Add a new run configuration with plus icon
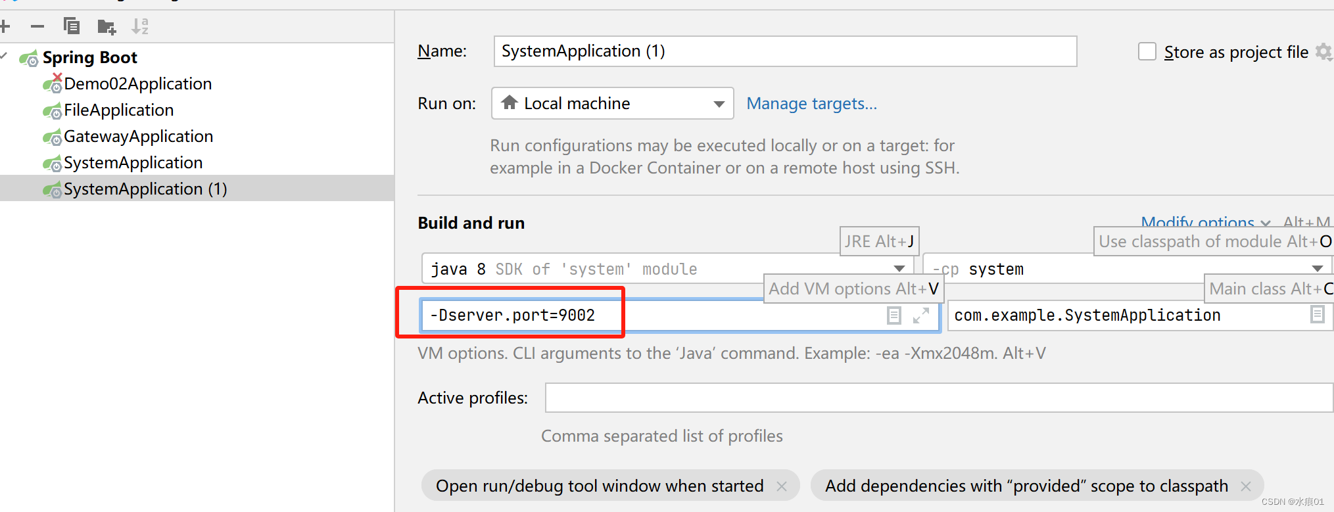1334x512 pixels. pos(5,26)
